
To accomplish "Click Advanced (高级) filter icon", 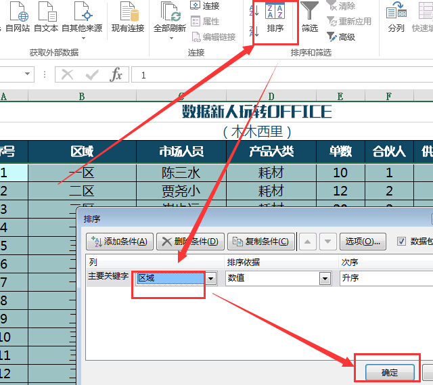I will (341, 37).
